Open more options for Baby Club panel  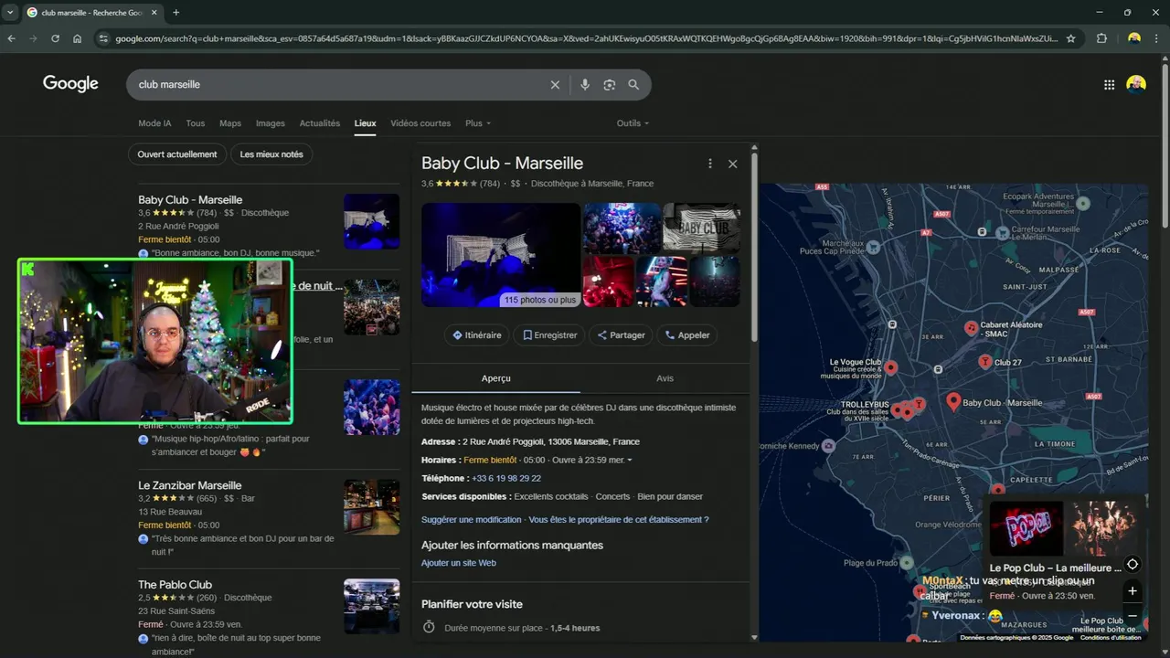coord(710,164)
